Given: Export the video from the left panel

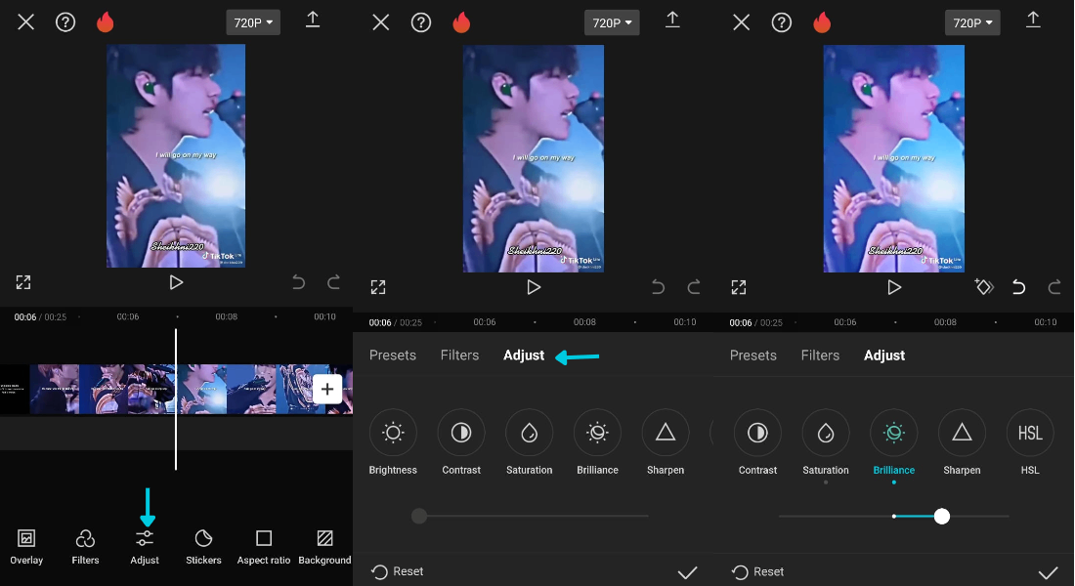Looking at the screenshot, I should point(313,20).
